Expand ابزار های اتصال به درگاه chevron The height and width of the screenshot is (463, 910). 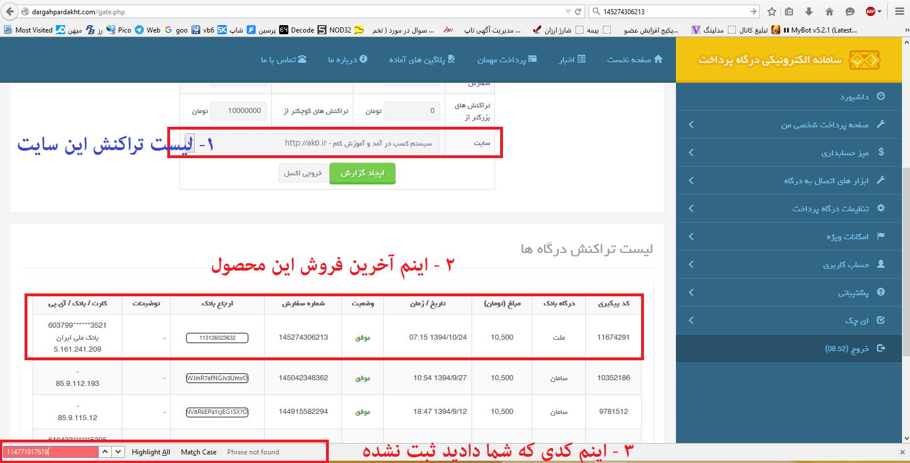(x=691, y=180)
